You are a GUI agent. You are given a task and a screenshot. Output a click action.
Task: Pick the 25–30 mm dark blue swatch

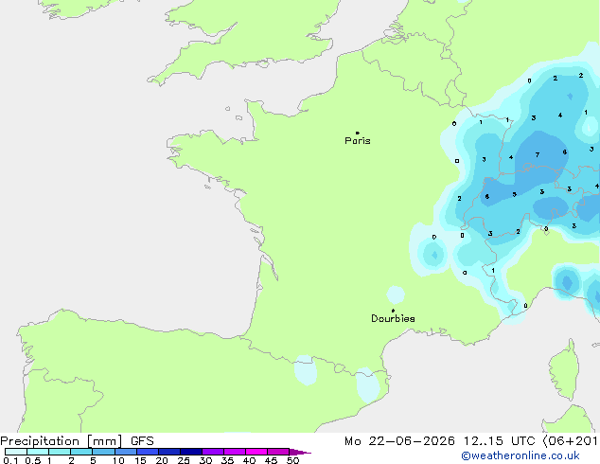pyautogui.click(x=191, y=452)
